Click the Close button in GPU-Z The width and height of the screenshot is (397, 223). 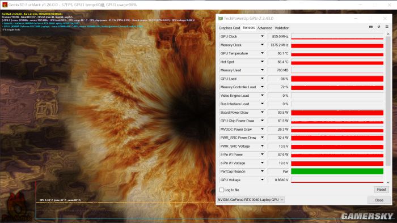pyautogui.click(x=379, y=200)
